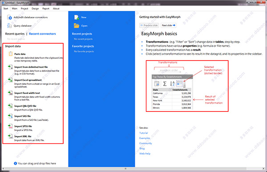Click the Import SAS file icon
The image size is (267, 172).
[10, 116]
